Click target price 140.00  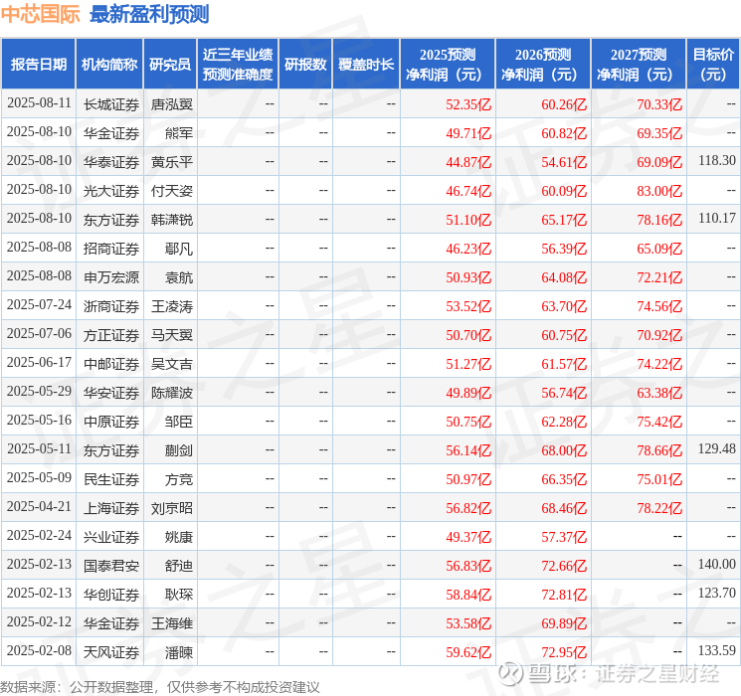717,564
